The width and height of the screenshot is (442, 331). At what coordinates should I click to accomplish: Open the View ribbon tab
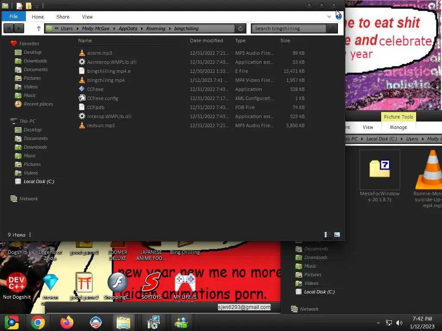tap(87, 17)
